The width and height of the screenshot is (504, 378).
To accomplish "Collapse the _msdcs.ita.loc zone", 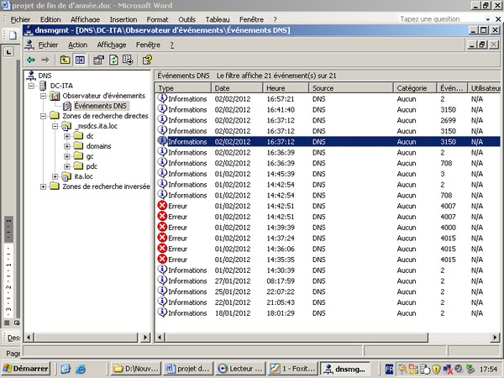I will (x=55, y=126).
